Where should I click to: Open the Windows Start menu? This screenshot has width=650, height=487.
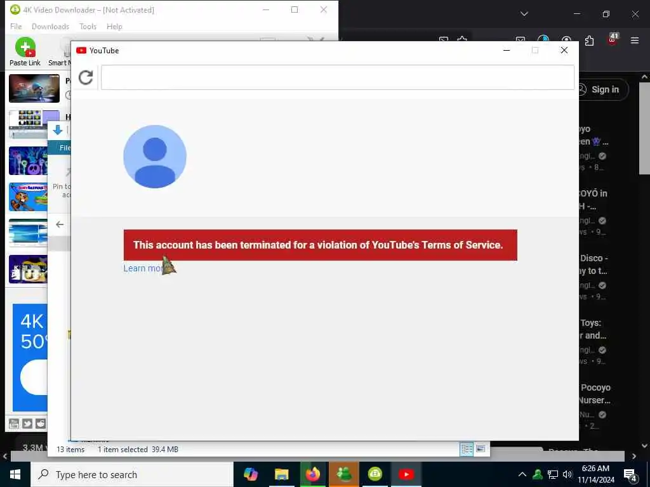15,474
